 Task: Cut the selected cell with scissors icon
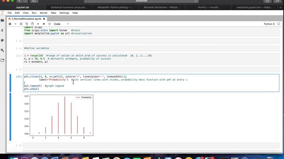21,24
